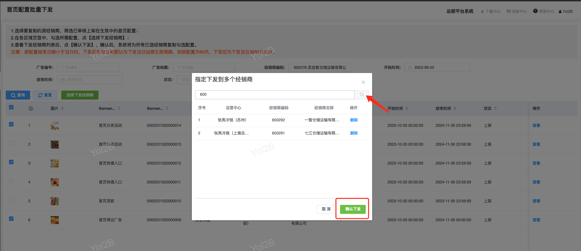Click 取消 cancel button in dialog

[x=326, y=209]
